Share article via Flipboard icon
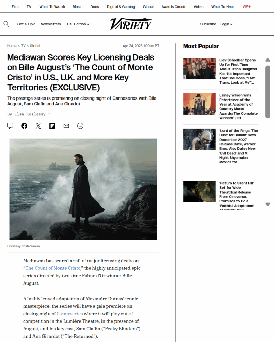 52,126
